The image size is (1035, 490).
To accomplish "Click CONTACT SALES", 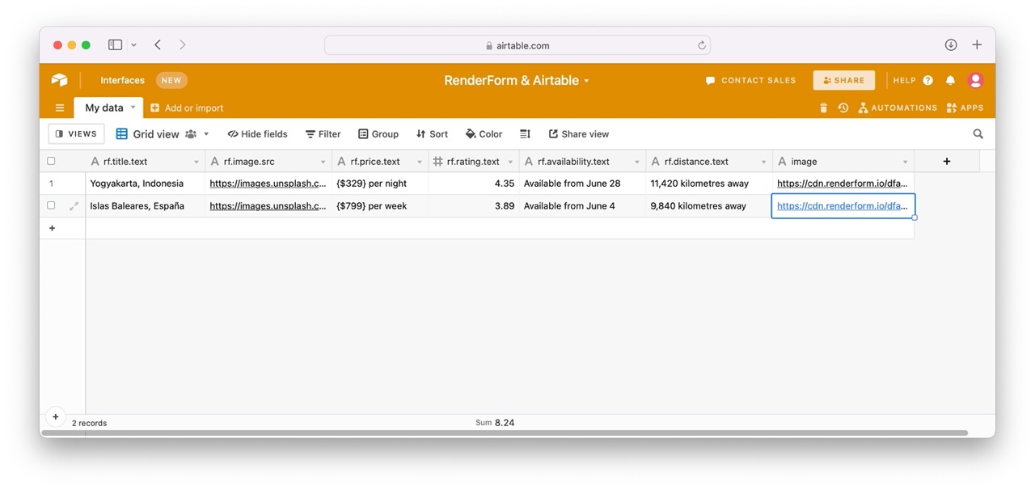I will click(x=750, y=80).
